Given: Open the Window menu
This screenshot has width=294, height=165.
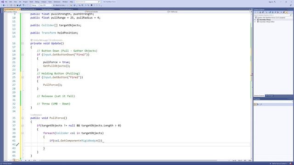Looking at the screenshot, I should (x=65, y=2).
